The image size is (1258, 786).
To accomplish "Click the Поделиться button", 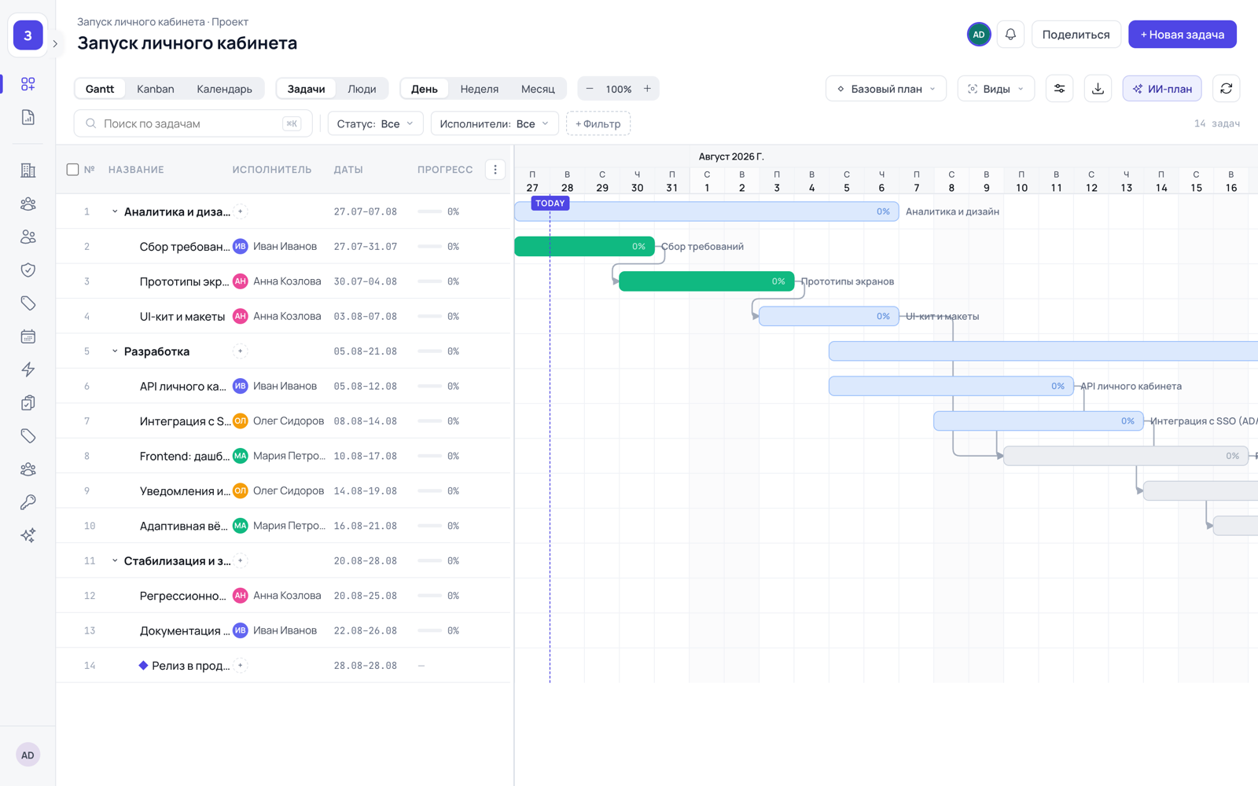I will (x=1076, y=35).
